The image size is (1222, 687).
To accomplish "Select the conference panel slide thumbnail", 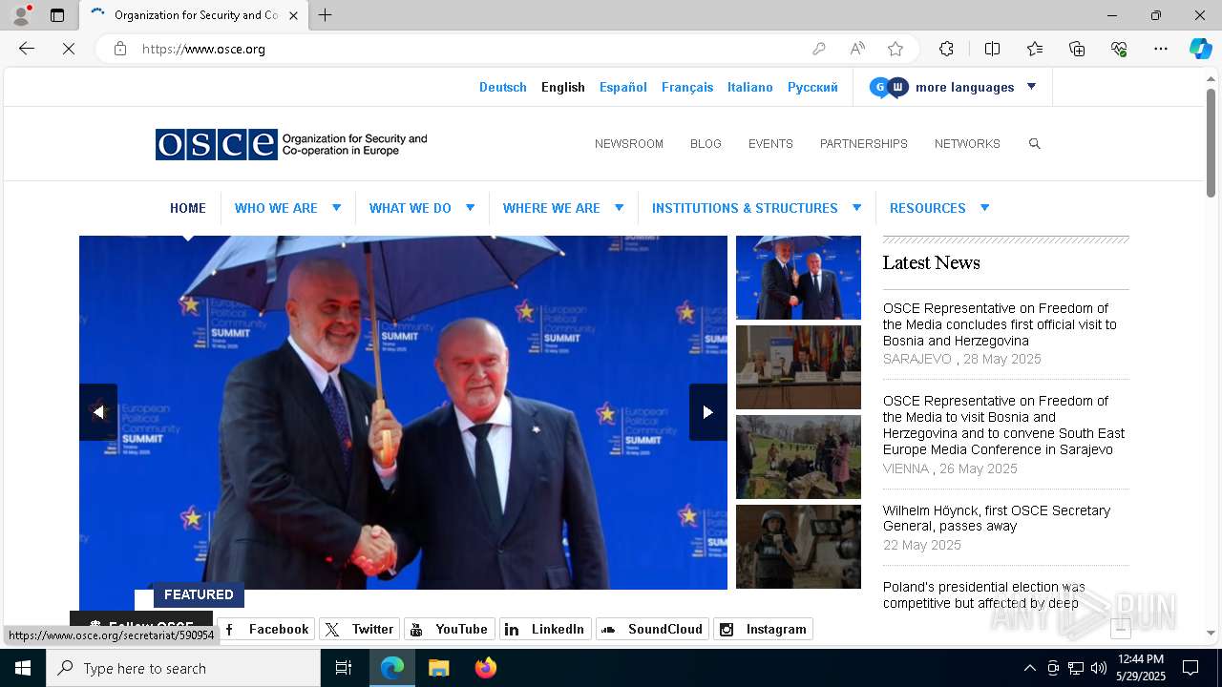I will click(798, 367).
